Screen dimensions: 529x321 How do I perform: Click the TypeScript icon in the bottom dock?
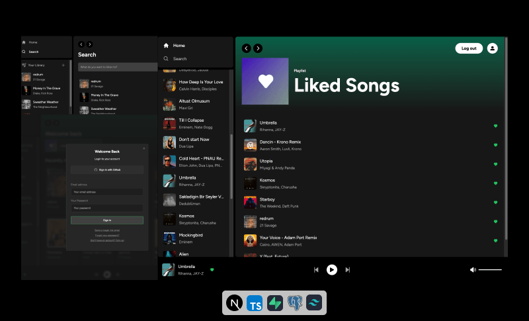coord(255,303)
